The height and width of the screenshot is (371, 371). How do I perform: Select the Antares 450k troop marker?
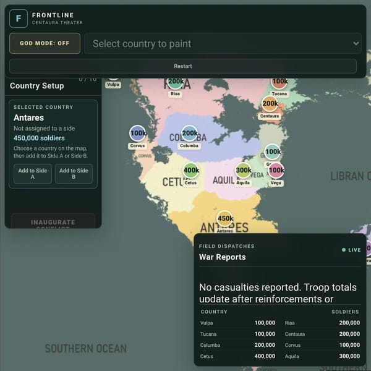pyautogui.click(x=225, y=218)
